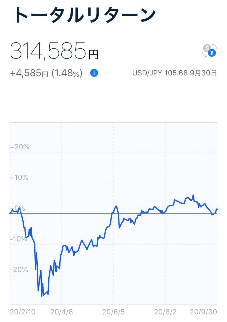The image size is (227, 322).
Task: Select the +4,585円 gain text
Action: (x=29, y=73)
